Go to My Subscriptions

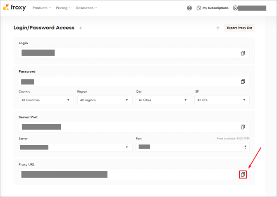tap(212, 8)
